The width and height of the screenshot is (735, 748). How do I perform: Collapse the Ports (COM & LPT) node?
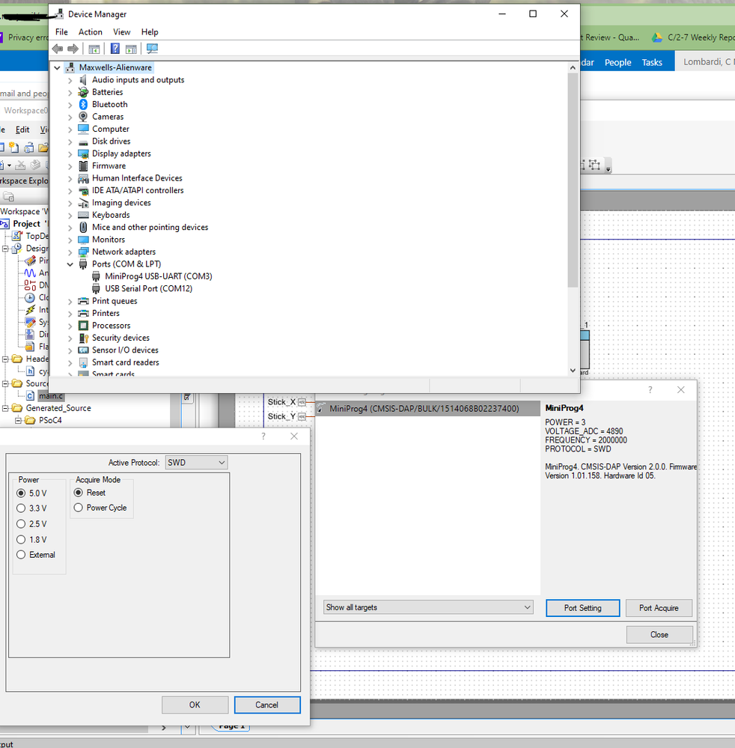pyautogui.click(x=70, y=264)
